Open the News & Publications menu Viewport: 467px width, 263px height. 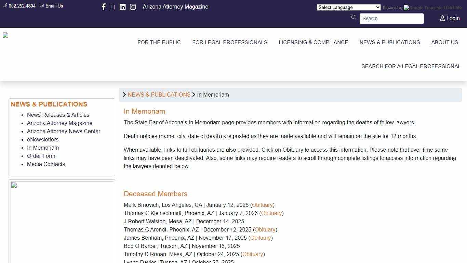(389, 42)
